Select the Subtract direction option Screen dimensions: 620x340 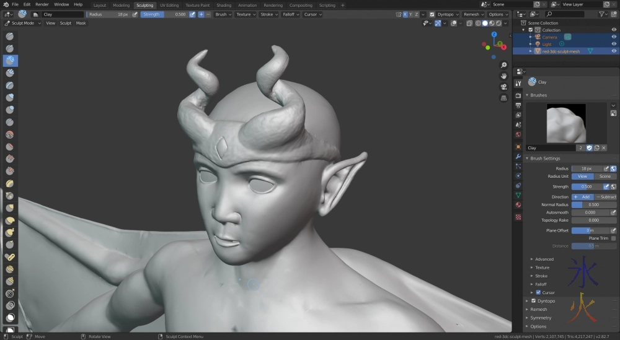pos(606,197)
